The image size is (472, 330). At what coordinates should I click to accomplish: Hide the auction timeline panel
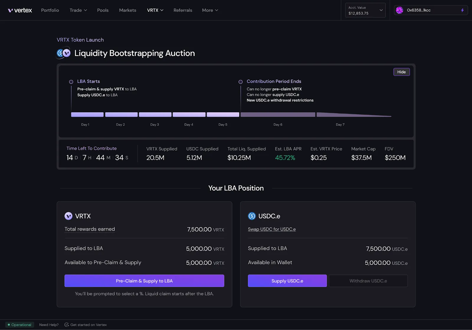[x=401, y=72]
